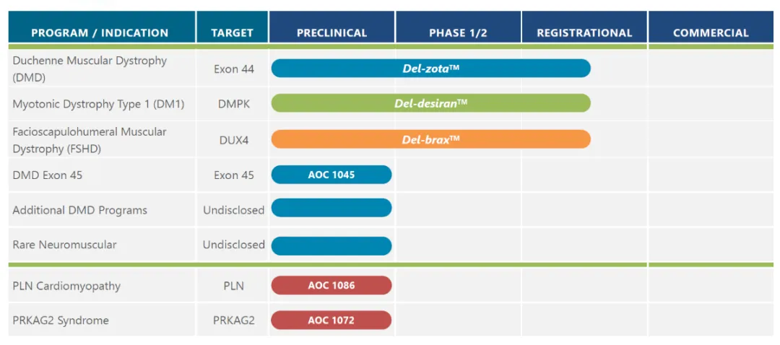Screen dimensions: 780x345
Task: Click the Commercial column header
Action: pyautogui.click(x=711, y=32)
